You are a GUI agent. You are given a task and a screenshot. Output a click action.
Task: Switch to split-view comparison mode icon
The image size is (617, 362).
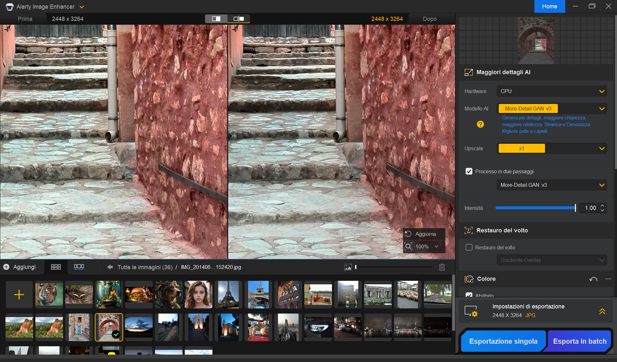click(216, 19)
